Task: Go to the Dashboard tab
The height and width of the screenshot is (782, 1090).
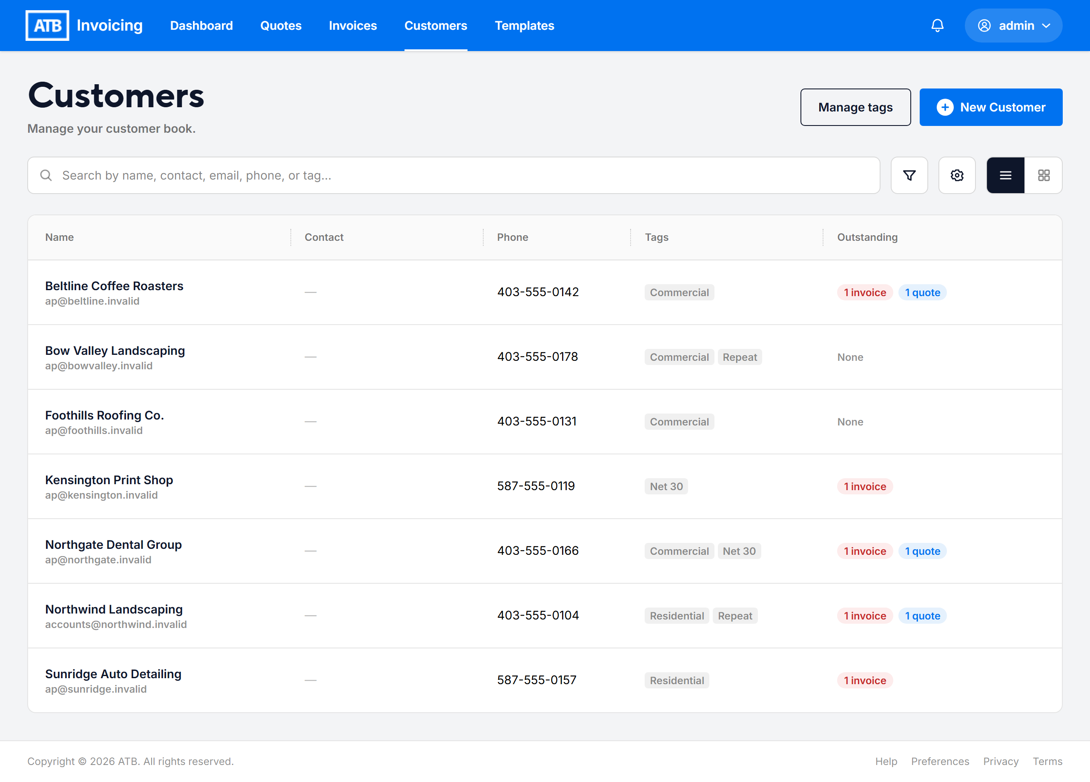Action: [201, 26]
